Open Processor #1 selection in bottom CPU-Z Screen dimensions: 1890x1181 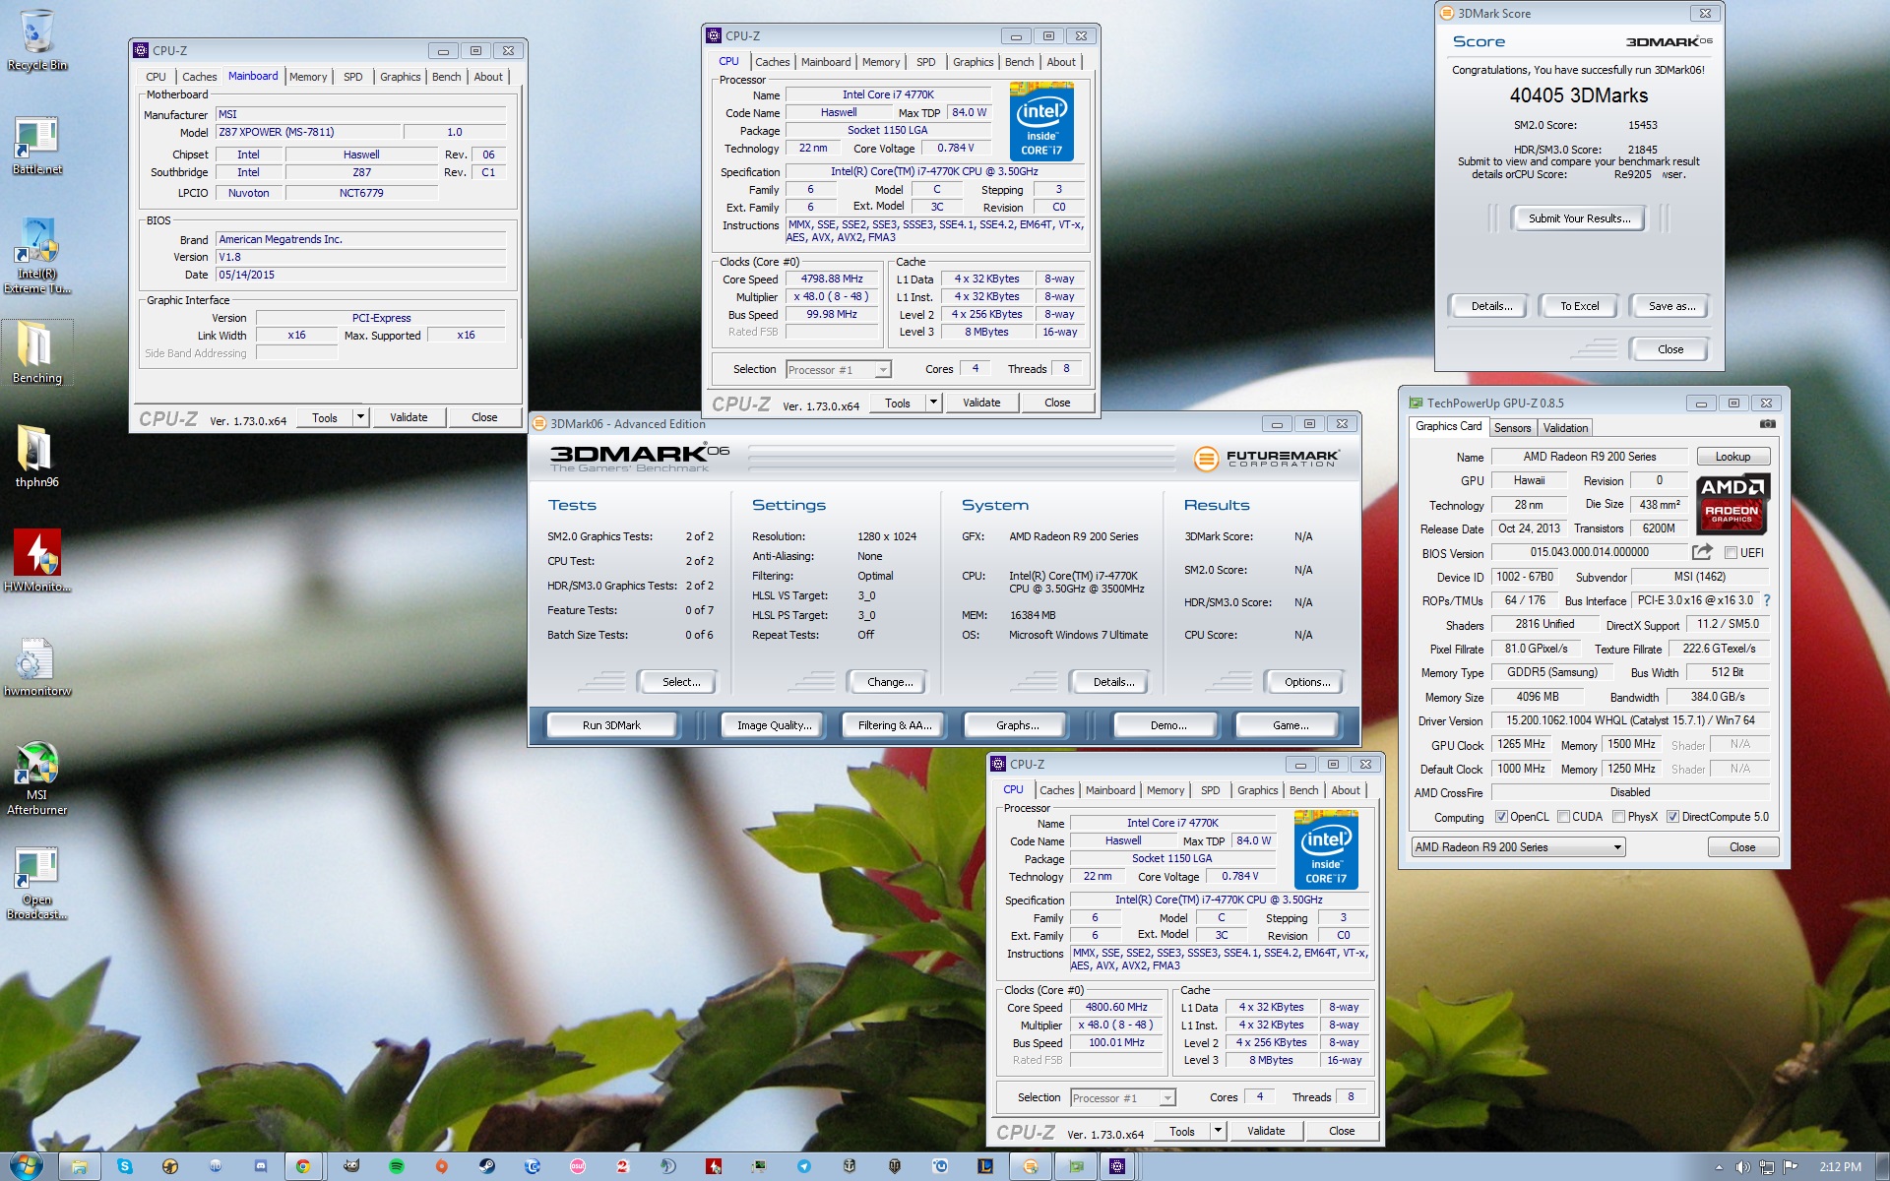point(1123,1098)
